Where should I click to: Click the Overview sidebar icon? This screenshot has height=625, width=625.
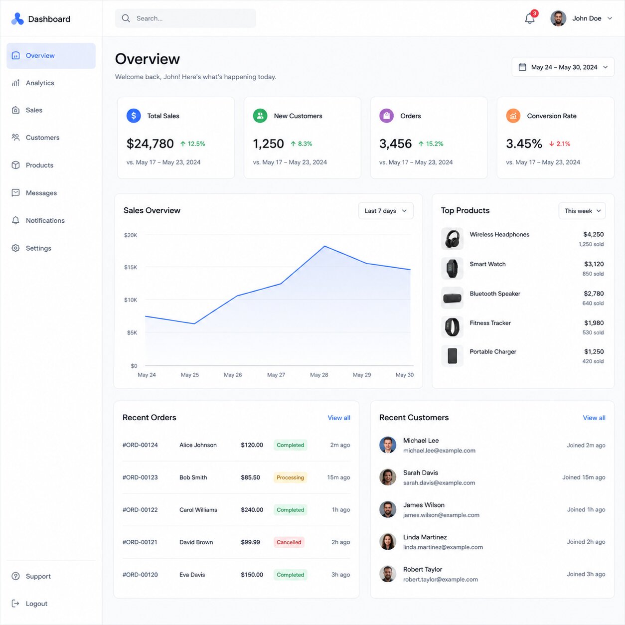click(16, 56)
